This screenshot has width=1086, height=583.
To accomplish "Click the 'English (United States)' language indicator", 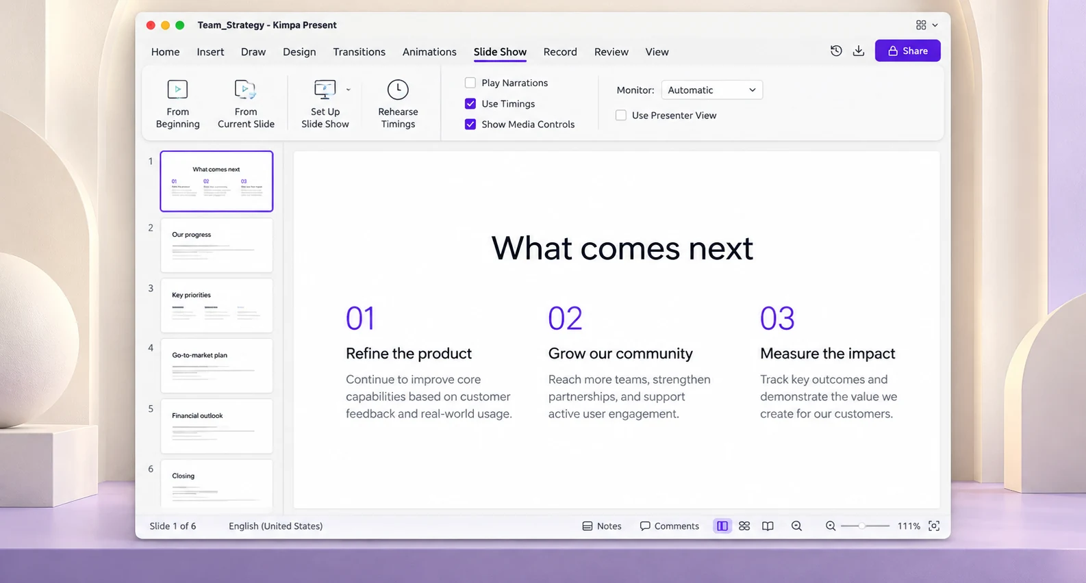I will 275,526.
